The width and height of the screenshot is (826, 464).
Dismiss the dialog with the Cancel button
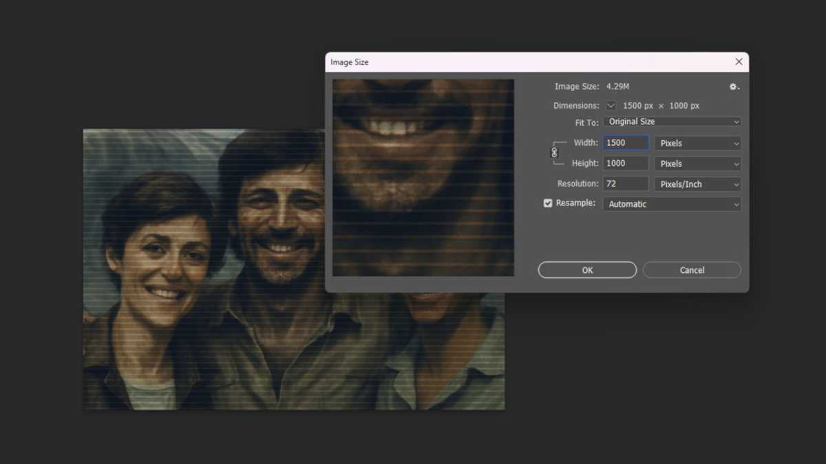(x=691, y=269)
